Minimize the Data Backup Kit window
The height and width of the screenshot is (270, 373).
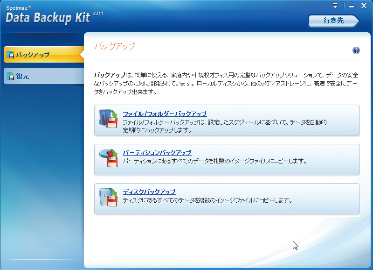click(x=352, y=7)
